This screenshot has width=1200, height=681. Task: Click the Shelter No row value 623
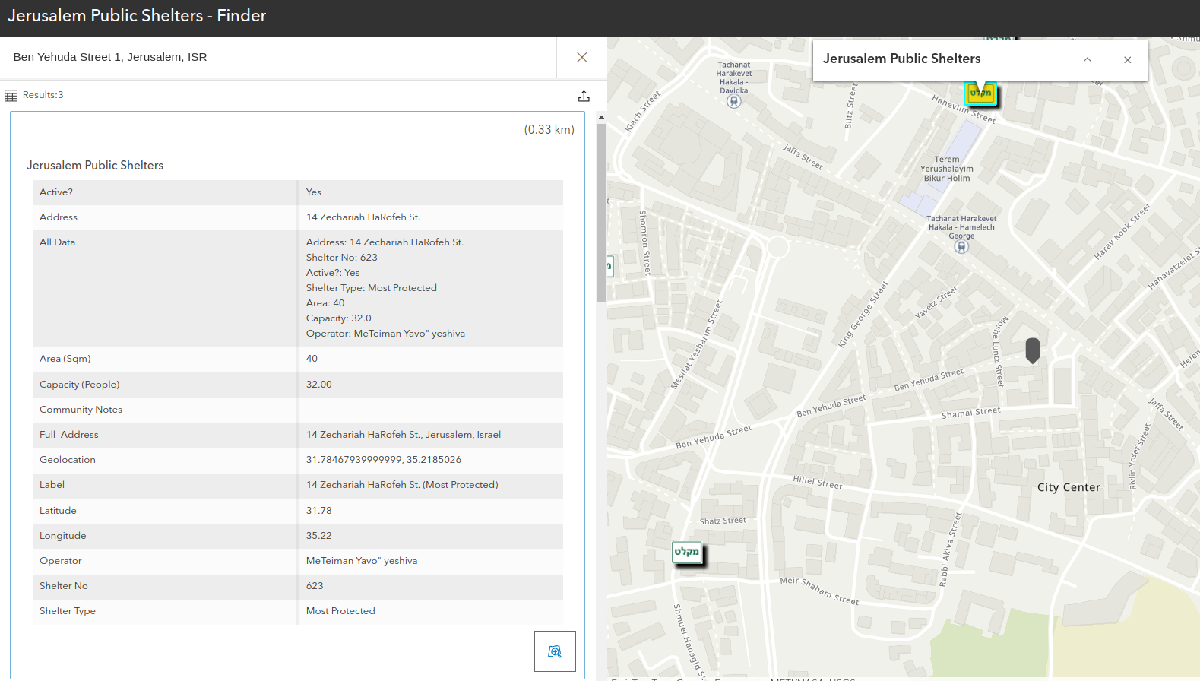point(315,586)
